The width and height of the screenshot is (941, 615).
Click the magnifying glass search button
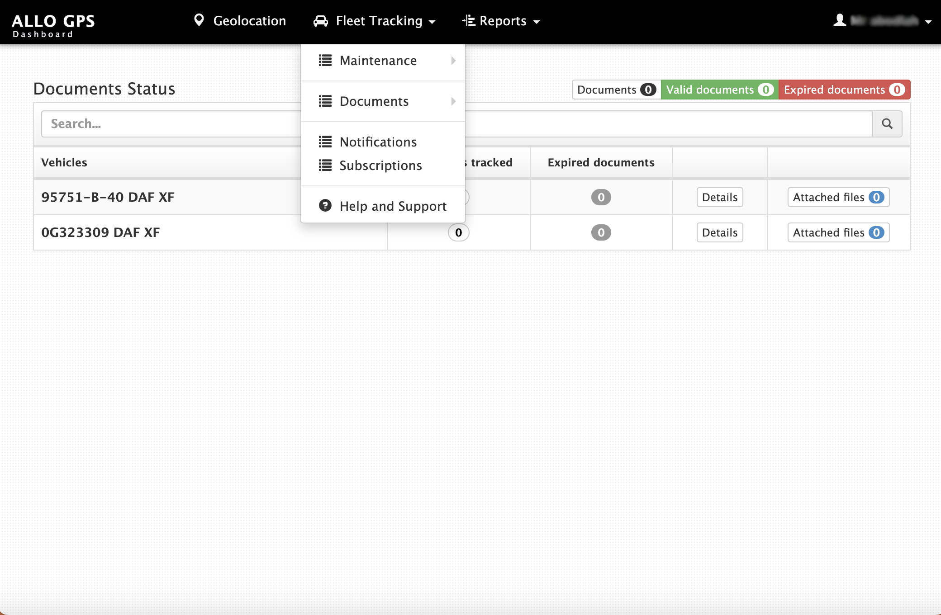coord(887,124)
